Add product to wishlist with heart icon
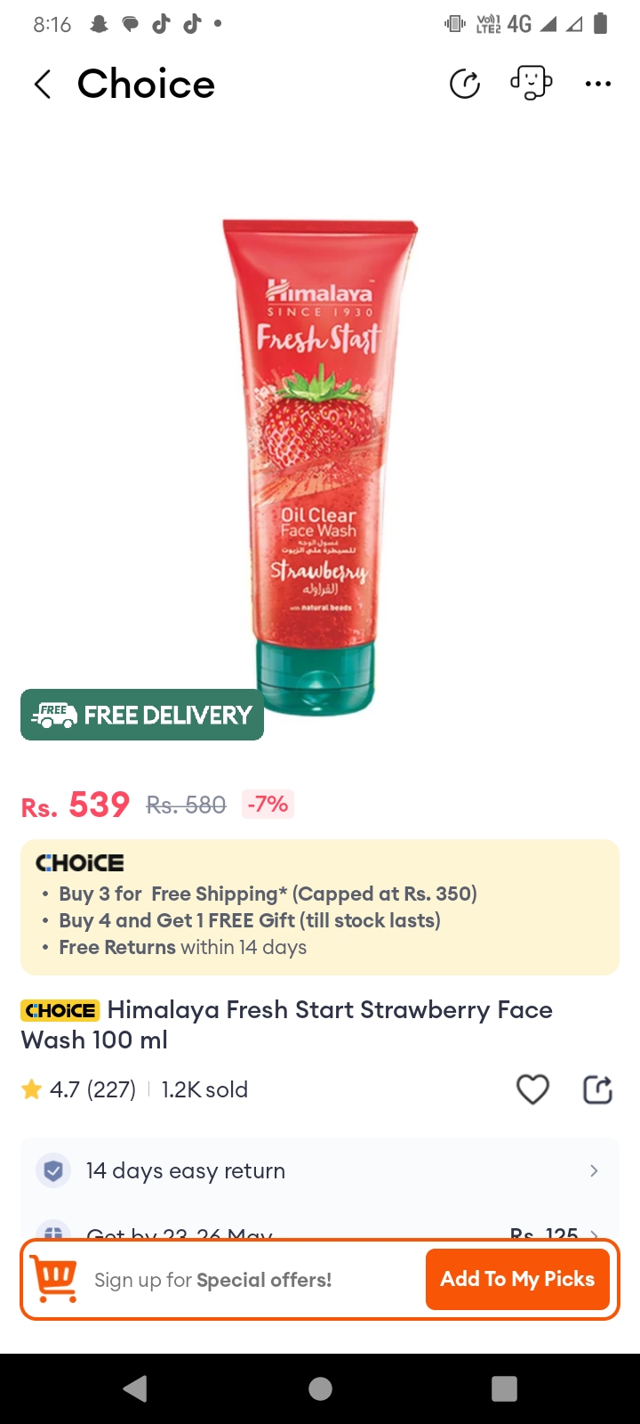This screenshot has height=1424, width=640. 532,1089
